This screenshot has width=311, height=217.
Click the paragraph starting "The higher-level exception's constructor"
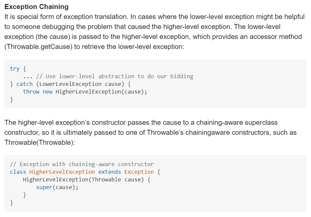point(141,123)
